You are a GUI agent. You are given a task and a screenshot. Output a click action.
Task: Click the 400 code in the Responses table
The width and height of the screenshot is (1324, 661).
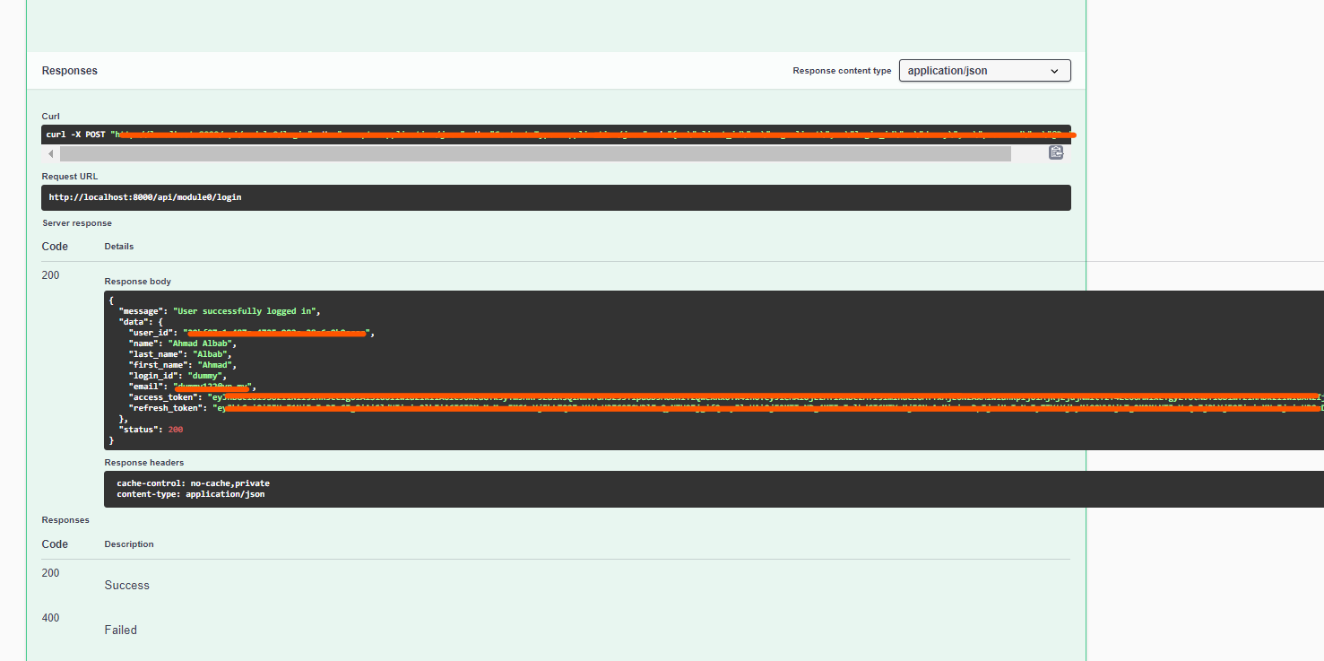click(x=51, y=617)
